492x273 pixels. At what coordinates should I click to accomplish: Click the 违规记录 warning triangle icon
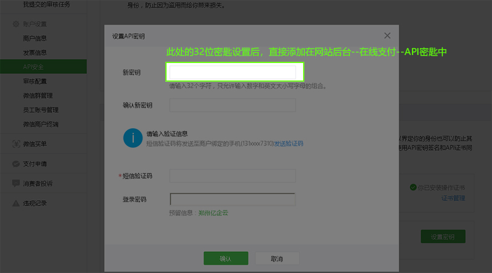pyautogui.click(x=16, y=203)
